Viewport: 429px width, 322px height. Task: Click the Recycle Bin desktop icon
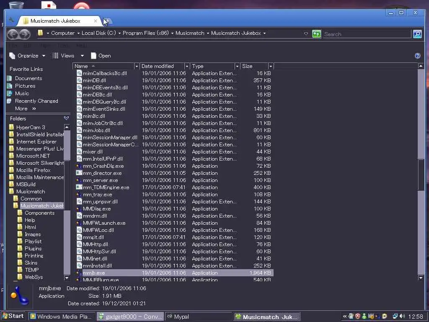[x=16, y=5]
